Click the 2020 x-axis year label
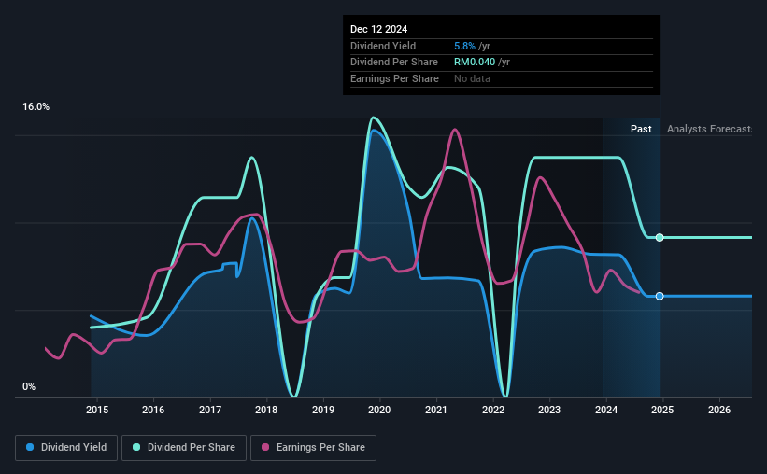Screen dimensions: 767x474 [x=379, y=410]
